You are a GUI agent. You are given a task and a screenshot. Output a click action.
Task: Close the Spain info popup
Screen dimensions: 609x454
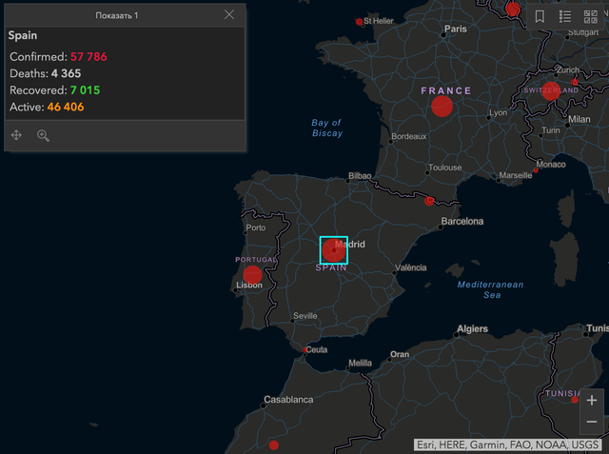click(x=229, y=15)
